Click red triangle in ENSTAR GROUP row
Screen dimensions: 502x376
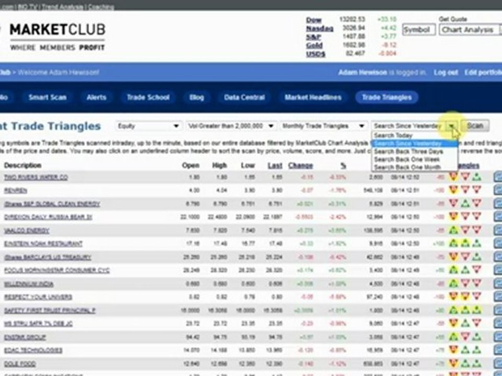click(465, 337)
